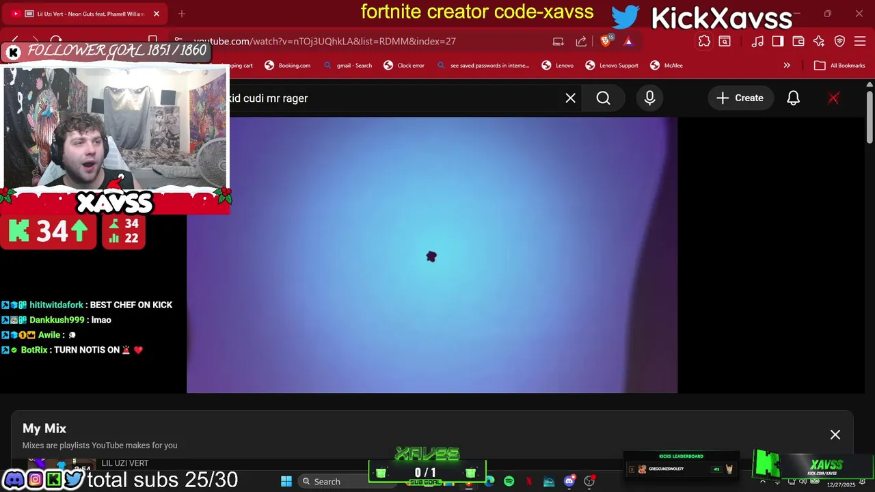Open the 'gmail - Search' bookmark
Screen dimensions: 875x492
pos(347,66)
